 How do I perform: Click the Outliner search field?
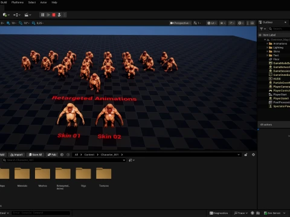280,29
